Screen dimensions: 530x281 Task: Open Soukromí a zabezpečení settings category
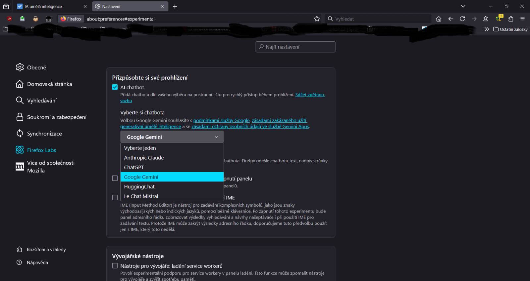pyautogui.click(x=51, y=117)
